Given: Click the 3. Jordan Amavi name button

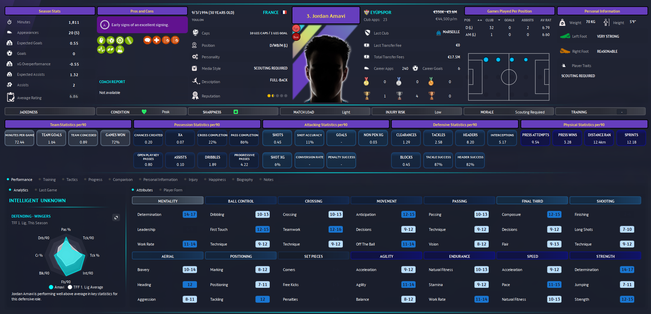Looking at the screenshot, I should point(326,16).
